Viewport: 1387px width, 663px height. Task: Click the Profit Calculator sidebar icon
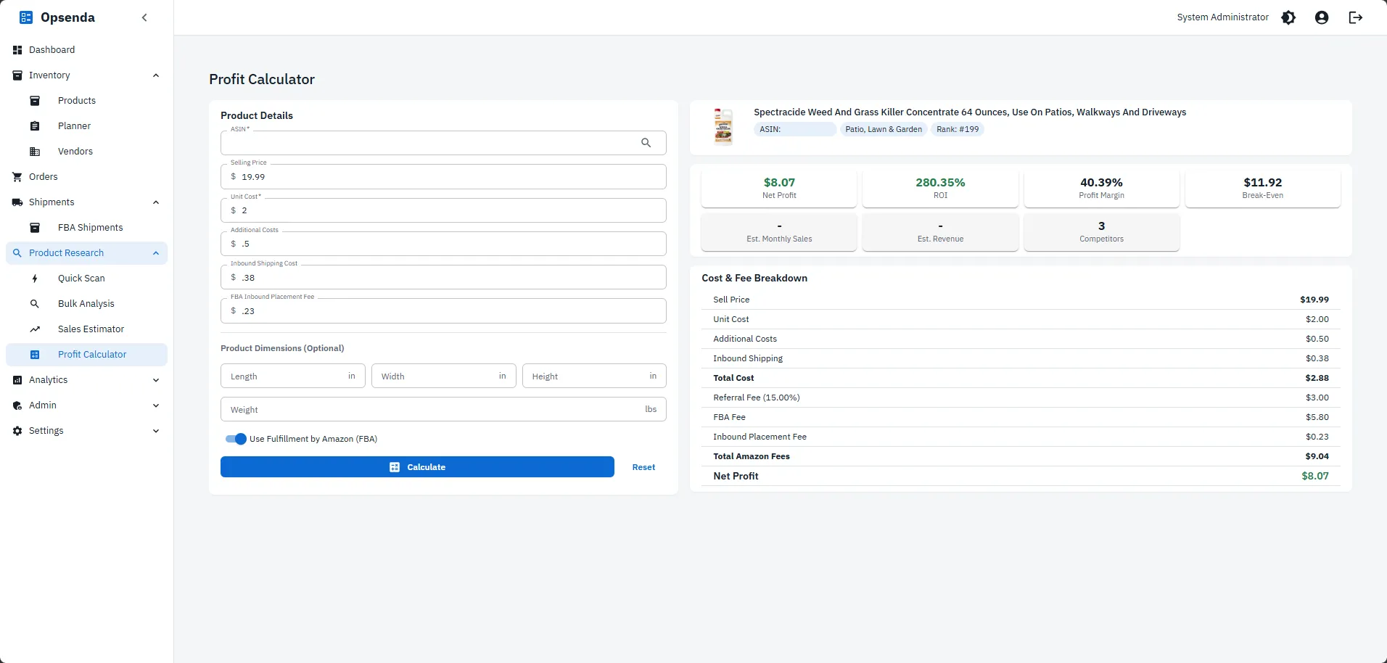click(35, 355)
